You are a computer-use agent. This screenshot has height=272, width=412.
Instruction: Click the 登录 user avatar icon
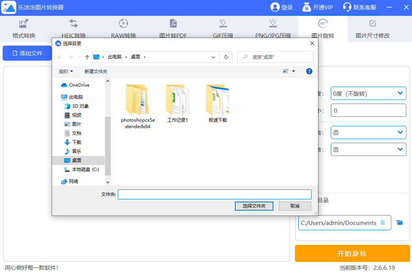(x=275, y=7)
